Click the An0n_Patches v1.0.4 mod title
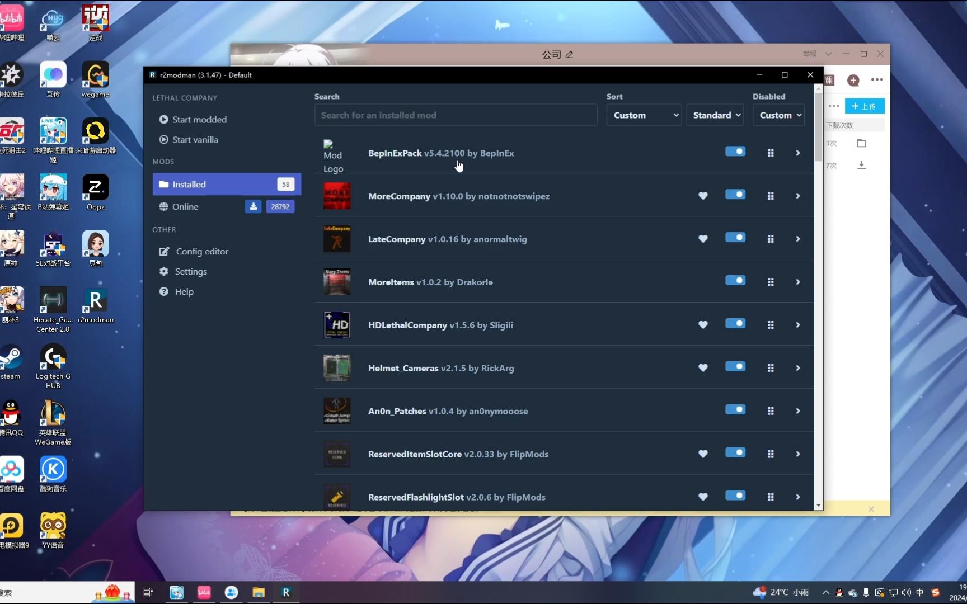 (x=448, y=411)
